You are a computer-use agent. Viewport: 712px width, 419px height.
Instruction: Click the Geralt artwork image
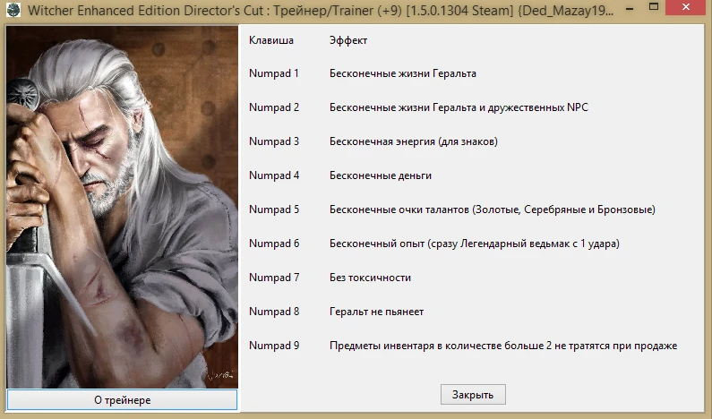122,207
